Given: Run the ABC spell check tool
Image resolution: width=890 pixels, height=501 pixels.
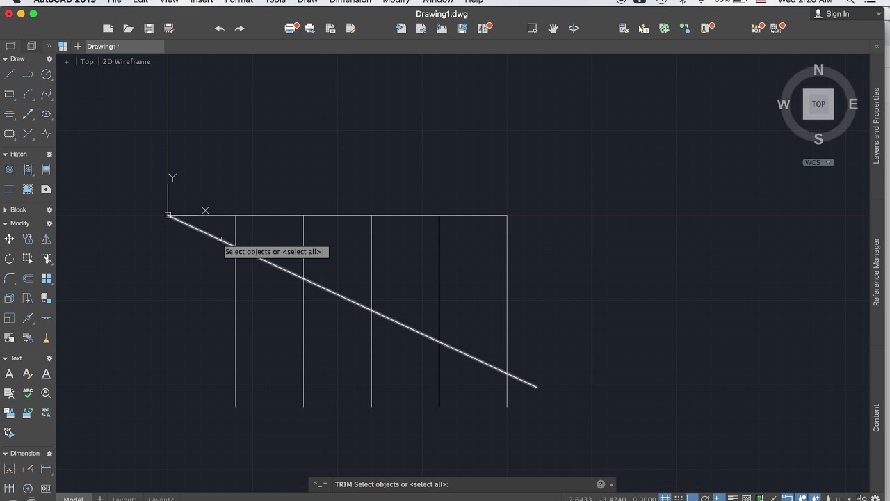Looking at the screenshot, I should tap(28, 393).
